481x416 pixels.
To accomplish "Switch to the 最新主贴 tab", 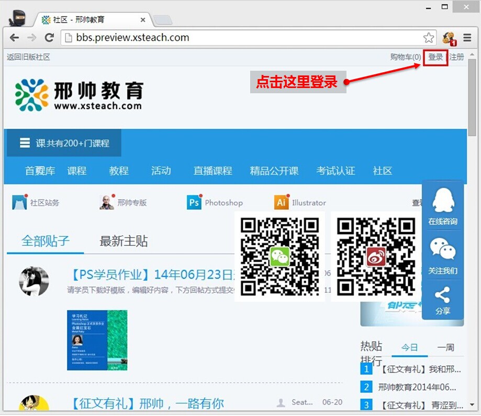I will tap(124, 241).
